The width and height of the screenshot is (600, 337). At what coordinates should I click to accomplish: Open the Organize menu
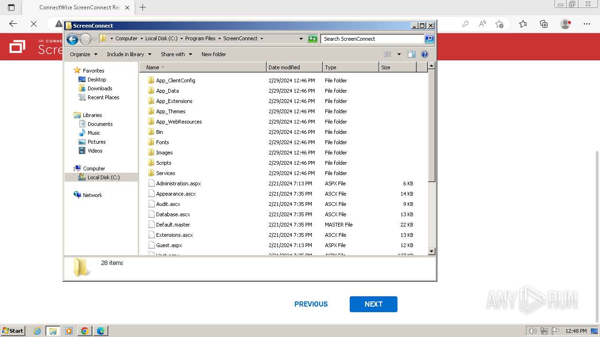point(83,54)
